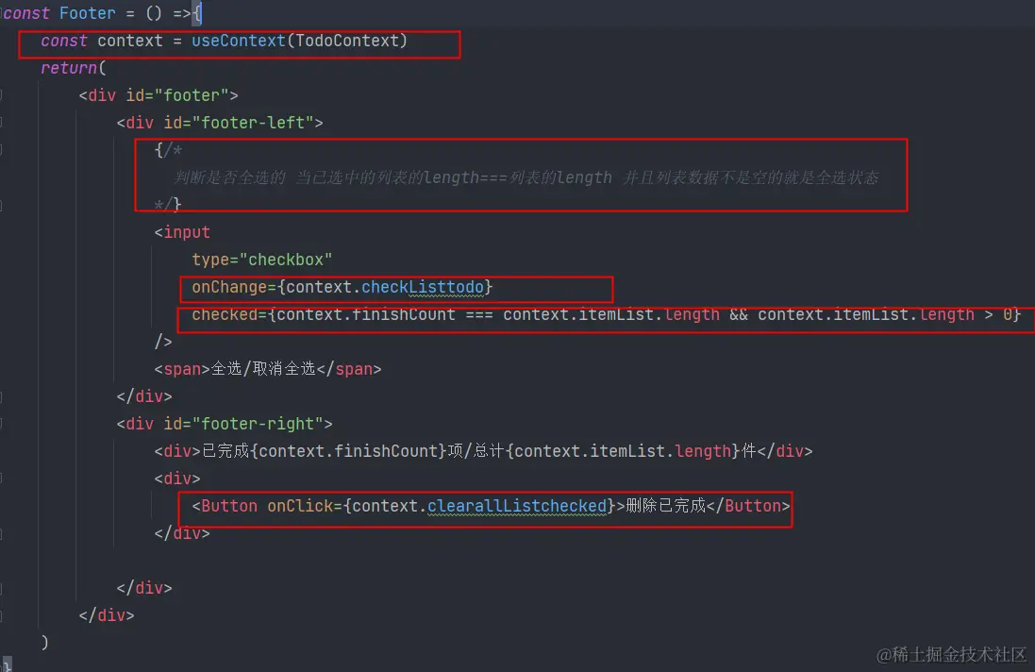Click the closing </Button> tag
This screenshot has height=672, width=1035.
[748, 506]
